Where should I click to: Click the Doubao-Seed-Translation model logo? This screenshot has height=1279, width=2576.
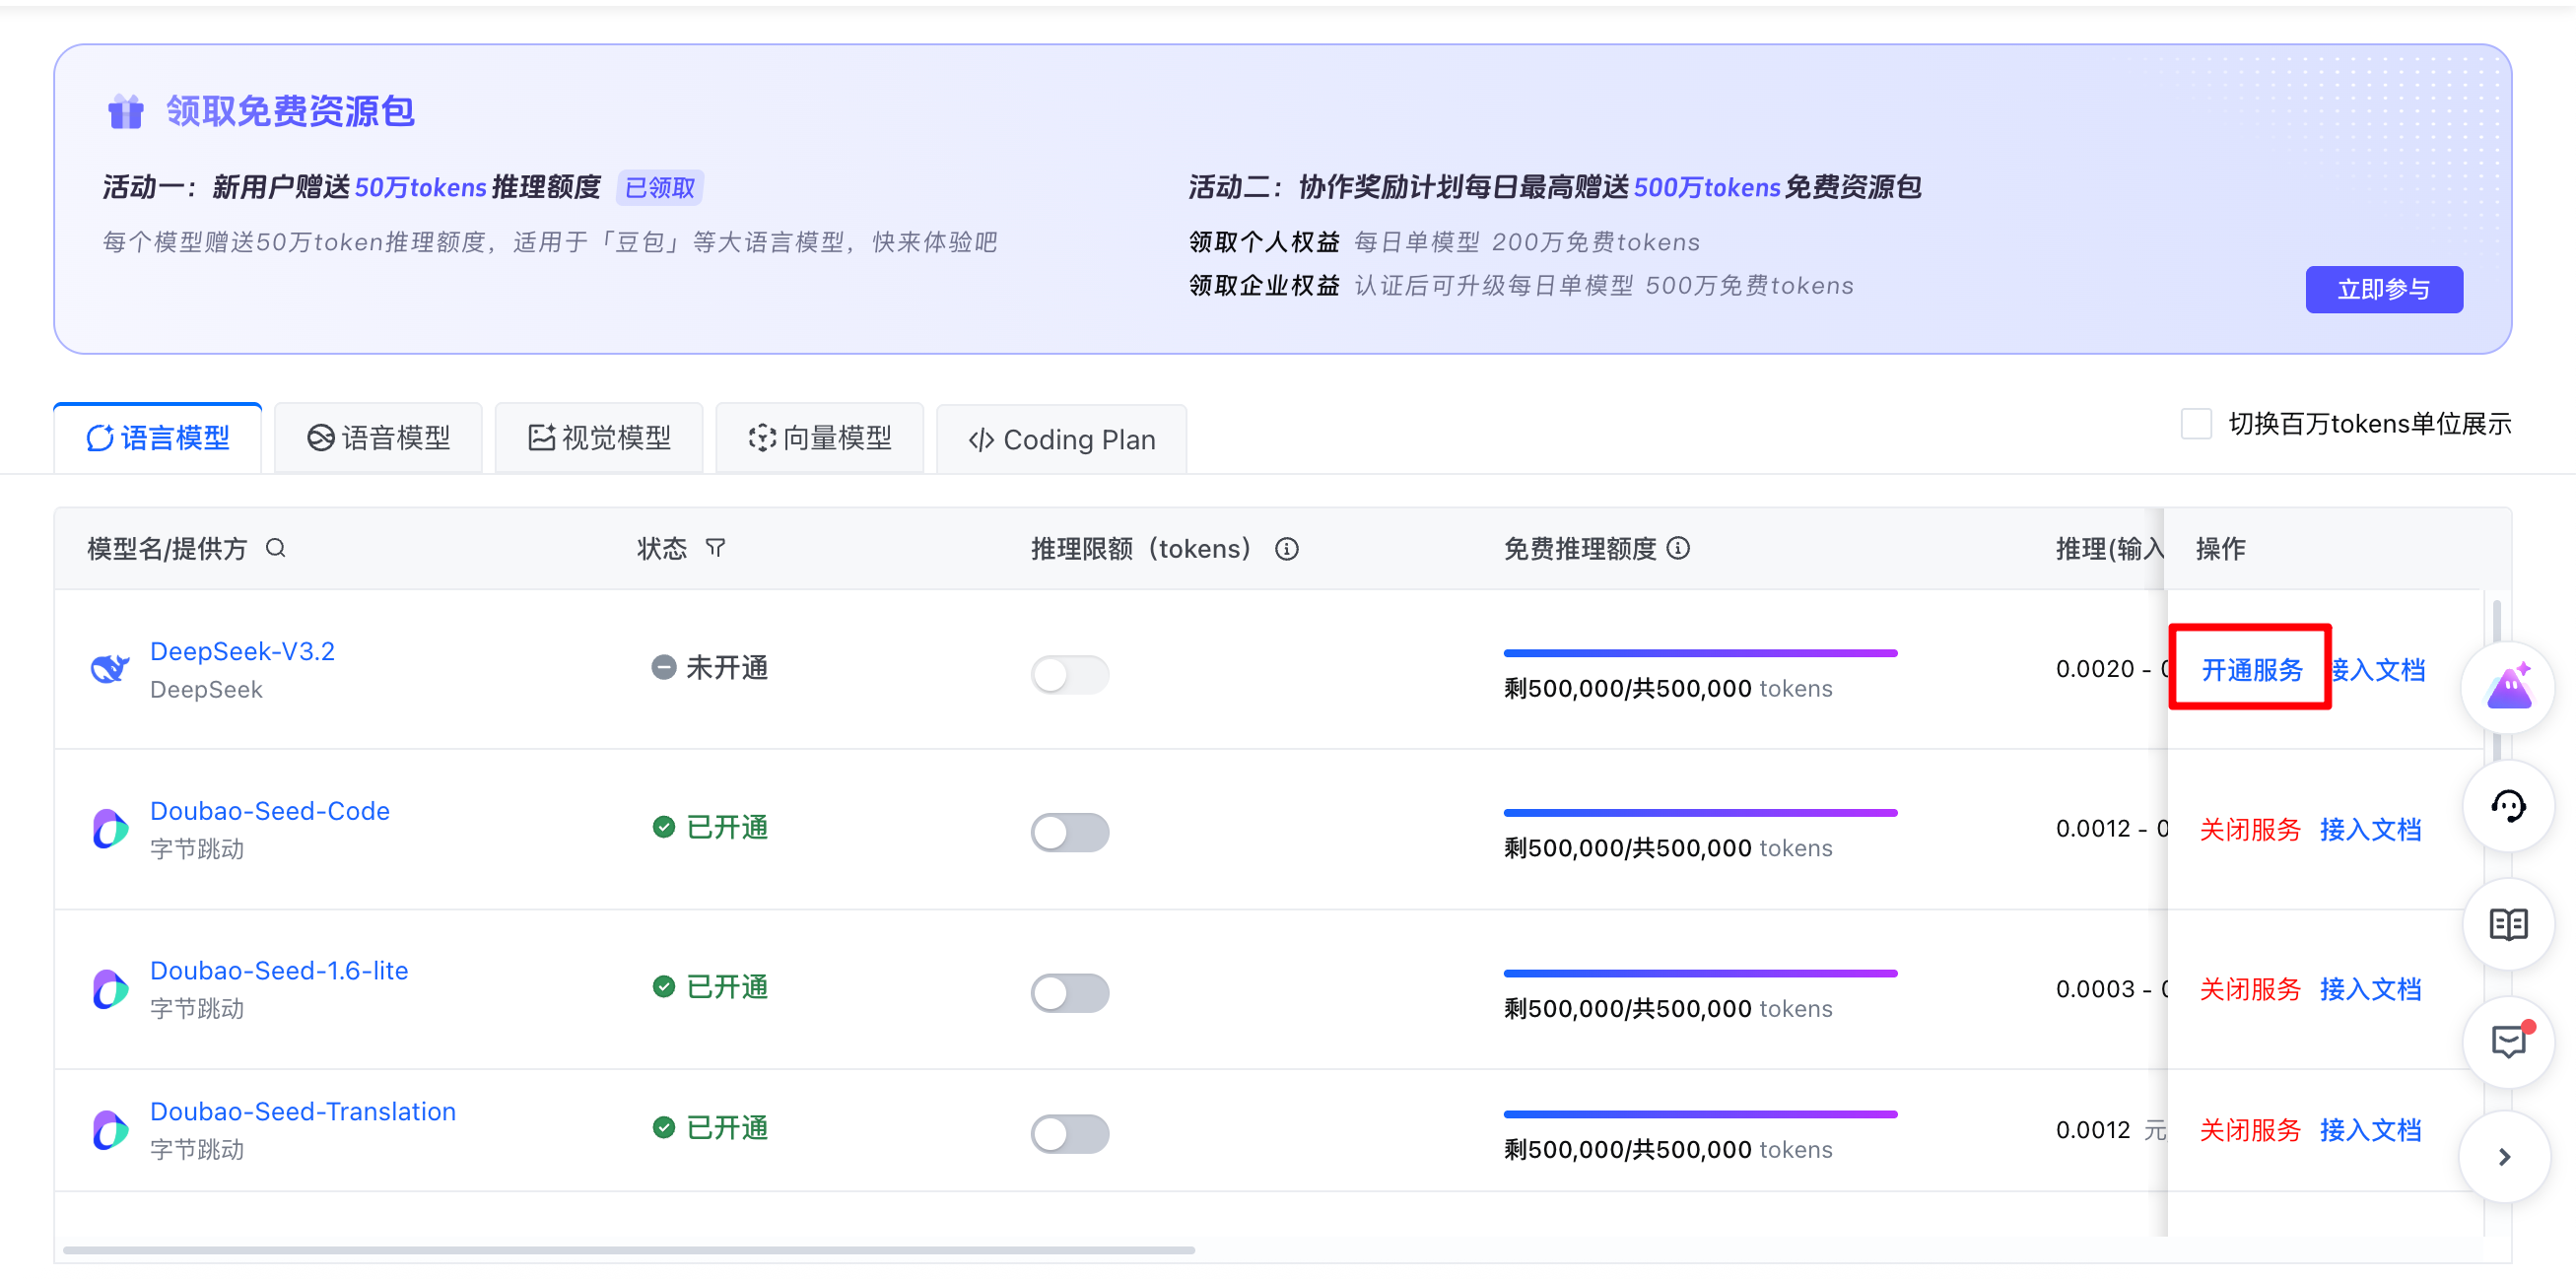pos(110,1129)
